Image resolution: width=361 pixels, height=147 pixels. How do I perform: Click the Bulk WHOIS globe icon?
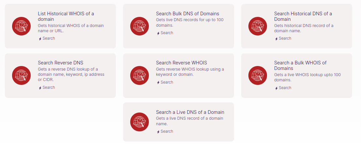pos(258,75)
